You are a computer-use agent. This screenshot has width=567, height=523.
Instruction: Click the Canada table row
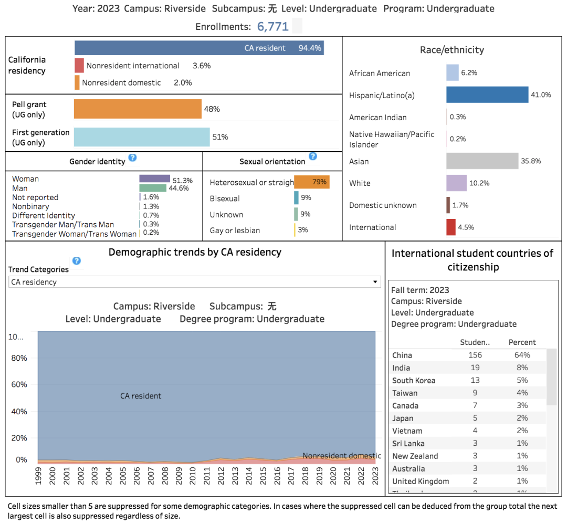click(x=468, y=406)
